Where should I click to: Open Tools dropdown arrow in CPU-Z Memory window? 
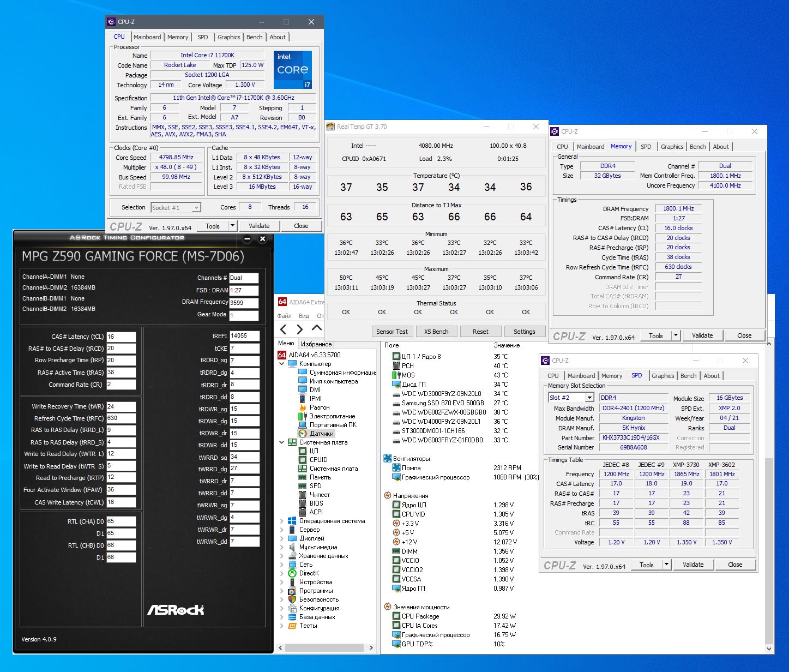pyautogui.click(x=676, y=335)
